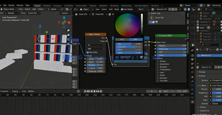Click the brightness value bar beside color wheel
This screenshot has height=115, width=222.
click(x=142, y=25)
